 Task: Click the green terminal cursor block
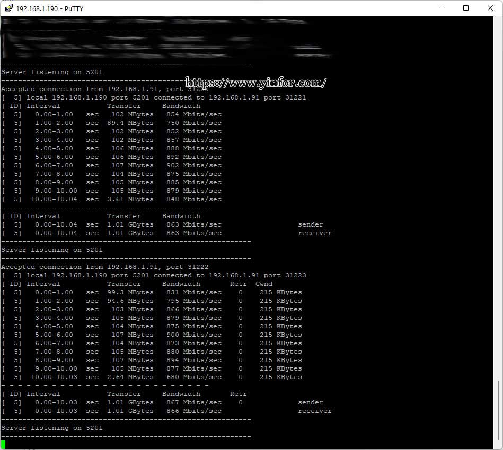(3, 445)
